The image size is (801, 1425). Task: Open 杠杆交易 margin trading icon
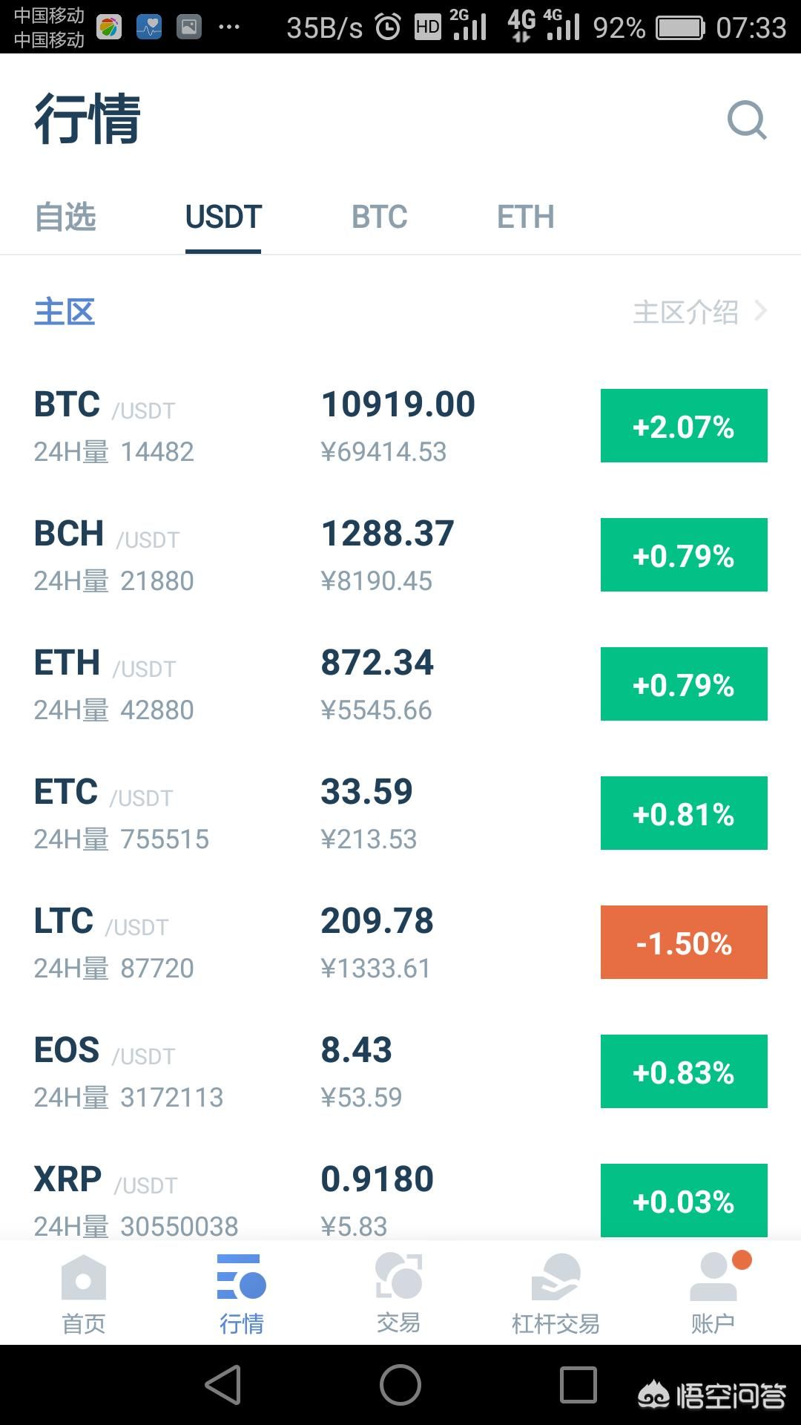pos(556,1277)
